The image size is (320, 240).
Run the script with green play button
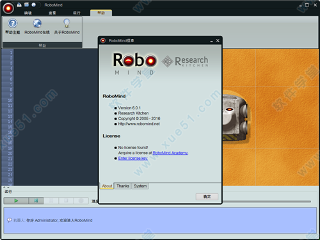point(16,200)
